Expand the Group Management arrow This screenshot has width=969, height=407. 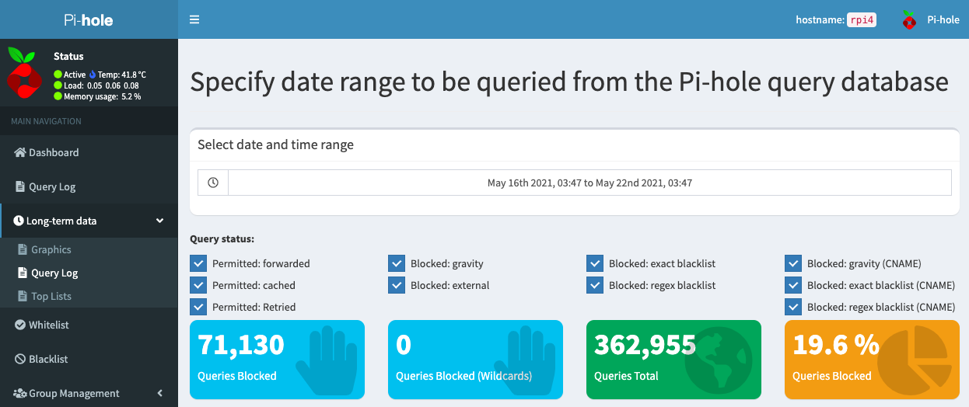pyautogui.click(x=160, y=393)
